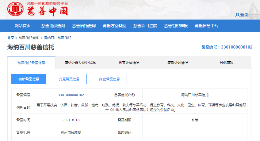Open 募捐方案备案 navigation menu
Screen dimensions: 260x141
point(114,26)
